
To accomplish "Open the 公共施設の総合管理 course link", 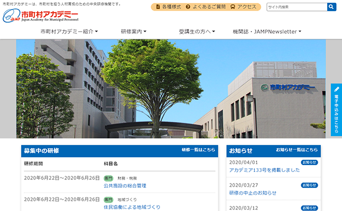I will pyautogui.click(x=125, y=186).
